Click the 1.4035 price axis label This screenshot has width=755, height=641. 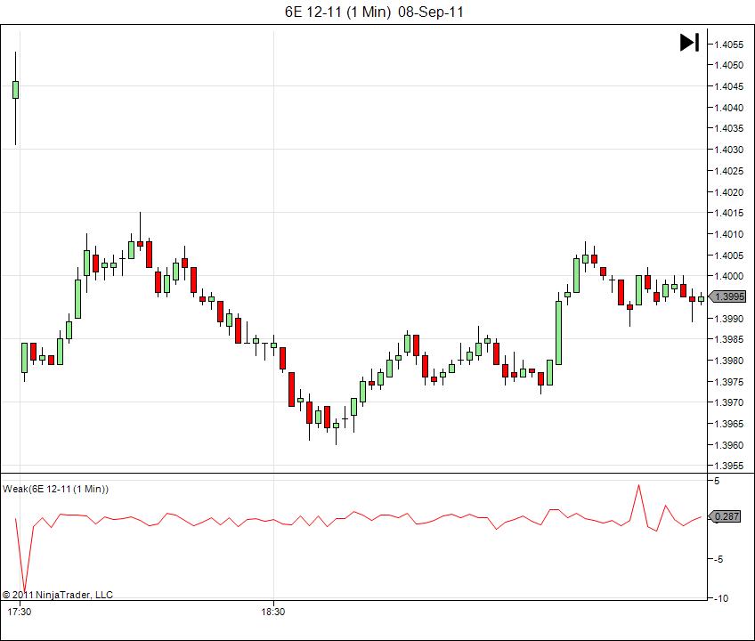click(728, 128)
